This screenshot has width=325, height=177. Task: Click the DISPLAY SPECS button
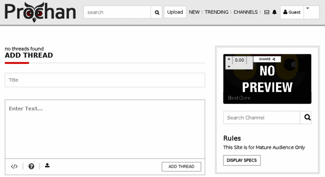click(x=242, y=160)
